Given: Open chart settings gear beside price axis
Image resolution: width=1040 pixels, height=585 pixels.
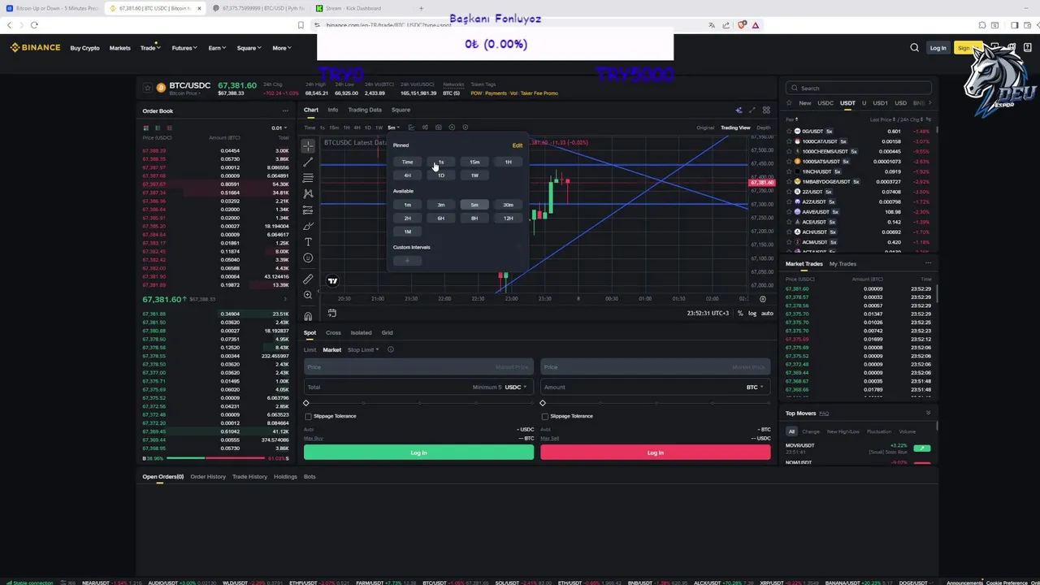Looking at the screenshot, I should pyautogui.click(x=762, y=299).
